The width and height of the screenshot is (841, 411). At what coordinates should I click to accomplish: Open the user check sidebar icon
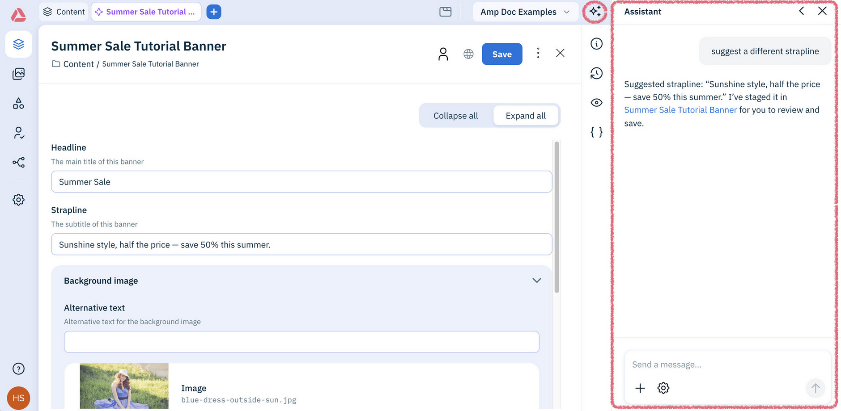(18, 133)
